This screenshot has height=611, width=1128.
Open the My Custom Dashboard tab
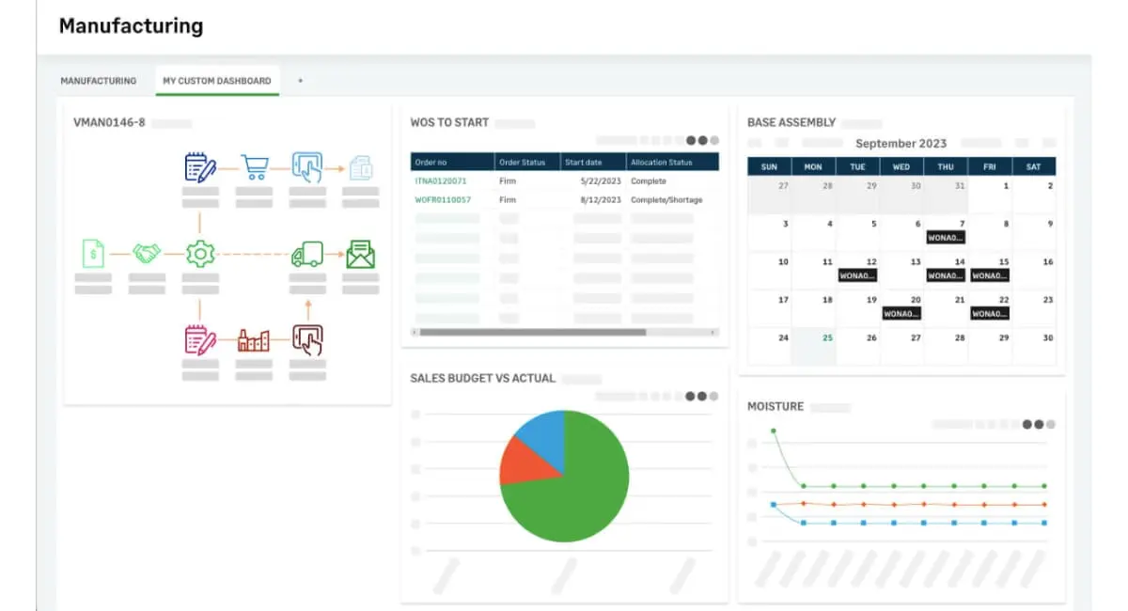(216, 81)
